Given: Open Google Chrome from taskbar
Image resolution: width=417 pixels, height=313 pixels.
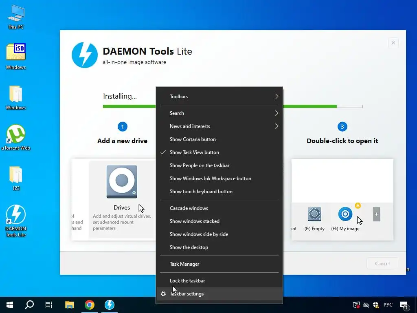Looking at the screenshot, I should tap(90, 305).
